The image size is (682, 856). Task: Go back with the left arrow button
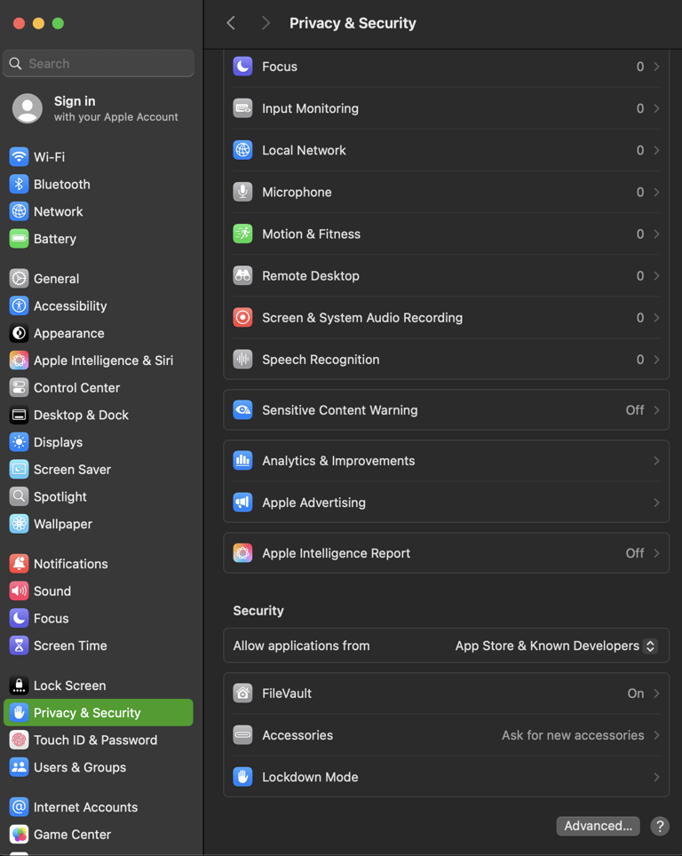(231, 23)
